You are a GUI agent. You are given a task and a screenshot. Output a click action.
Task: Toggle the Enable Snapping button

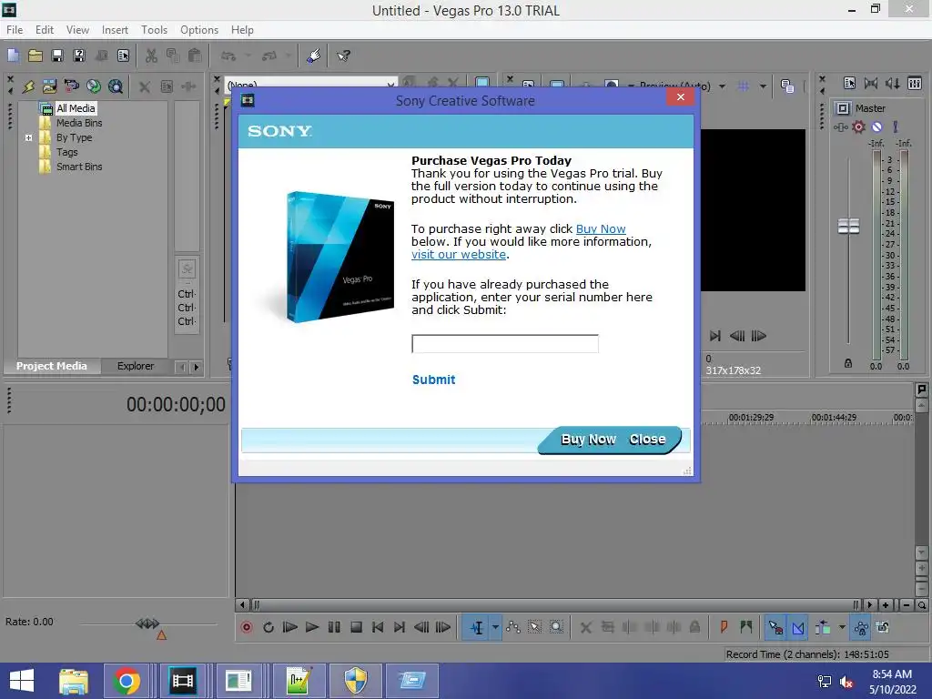tap(775, 627)
